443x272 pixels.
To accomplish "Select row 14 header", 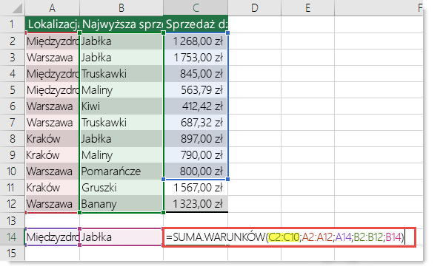I will 12,237.
